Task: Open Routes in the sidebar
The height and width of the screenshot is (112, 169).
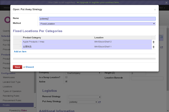Action: coord(17,105)
